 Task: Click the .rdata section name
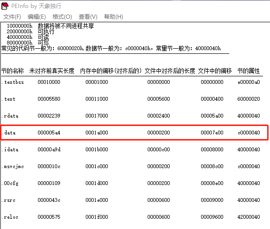10,116
